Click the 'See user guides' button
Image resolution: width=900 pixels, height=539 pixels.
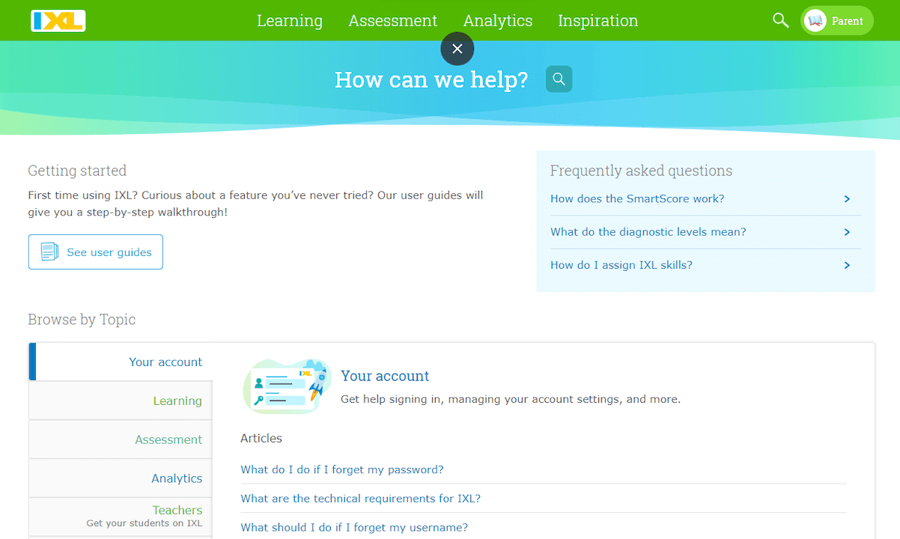pos(95,252)
